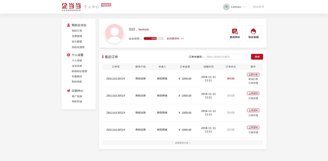Click the small Lemon avatar in the header
This screenshot has width=328, height=161.
point(226,7)
